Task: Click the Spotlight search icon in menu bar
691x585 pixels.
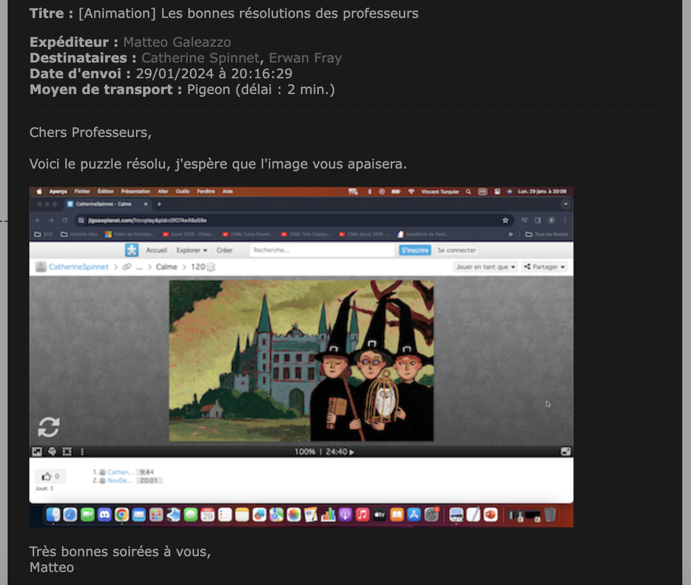Action: coord(468,191)
